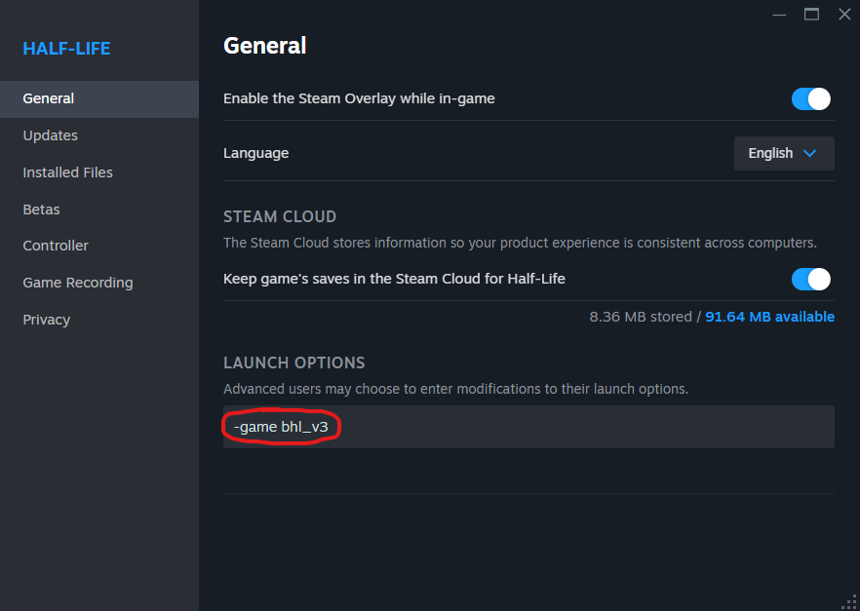Screen dimensions: 860x611
Task: Open the Game Recording section
Action: [x=78, y=283]
